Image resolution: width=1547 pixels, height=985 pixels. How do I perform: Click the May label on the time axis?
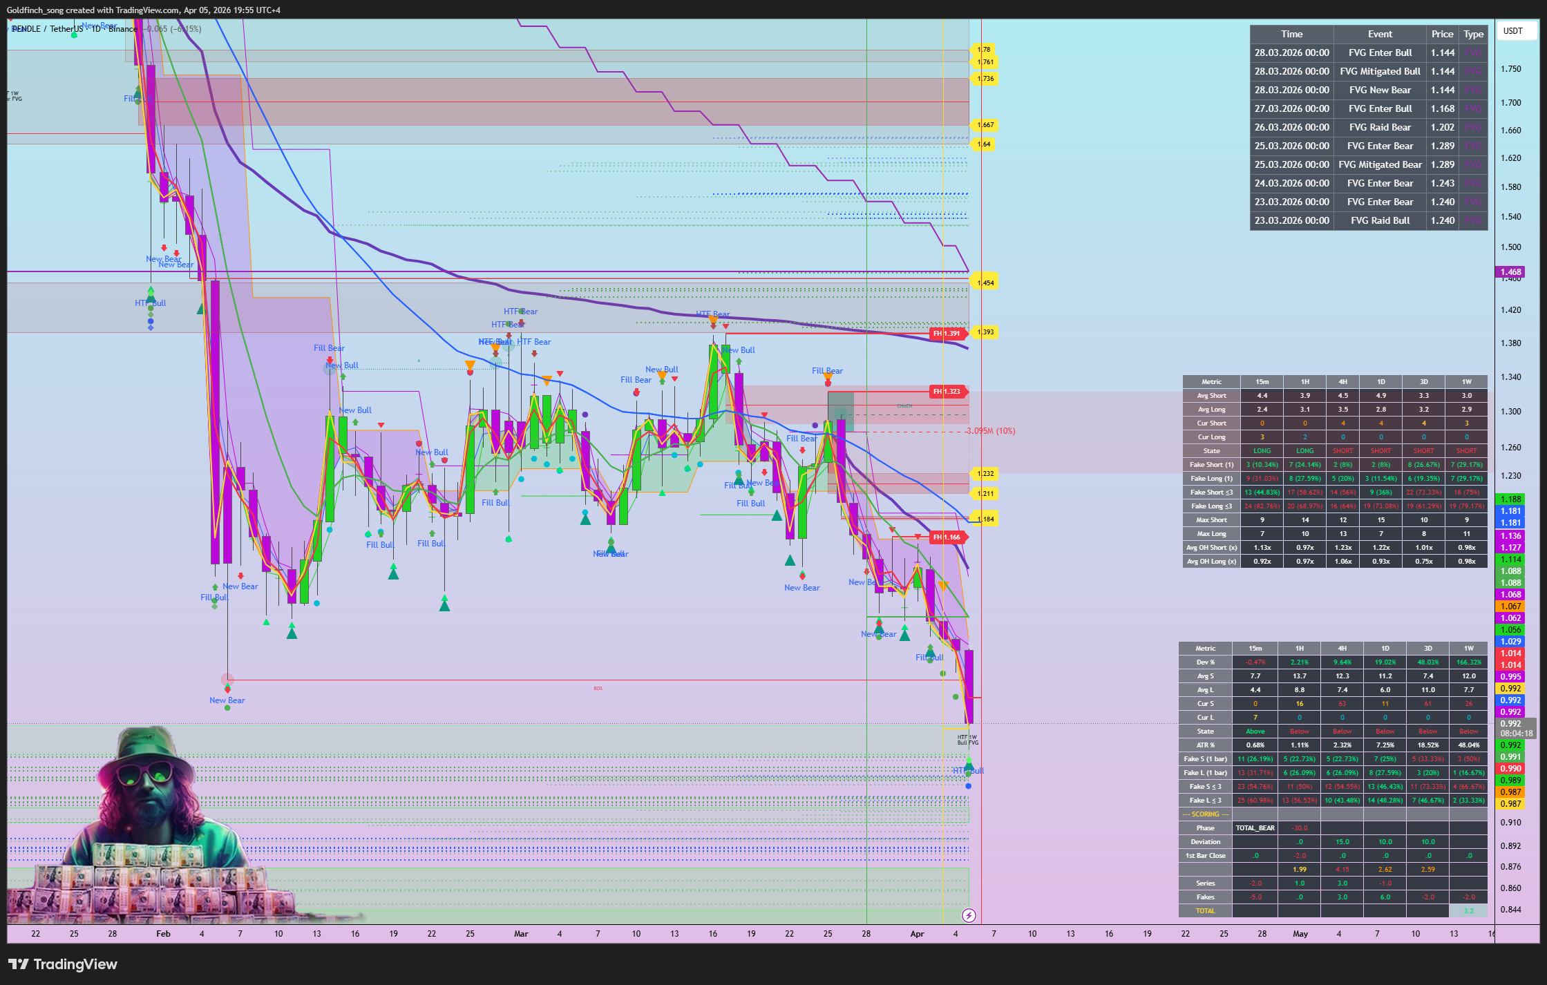[1300, 934]
